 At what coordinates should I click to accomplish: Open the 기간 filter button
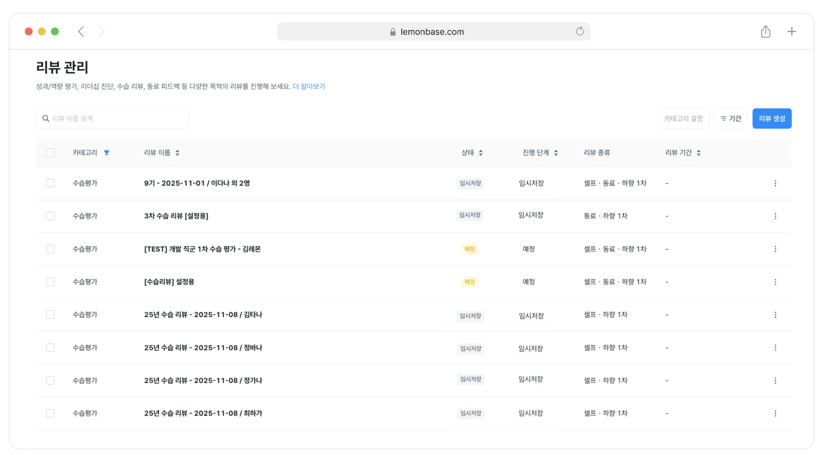point(730,118)
